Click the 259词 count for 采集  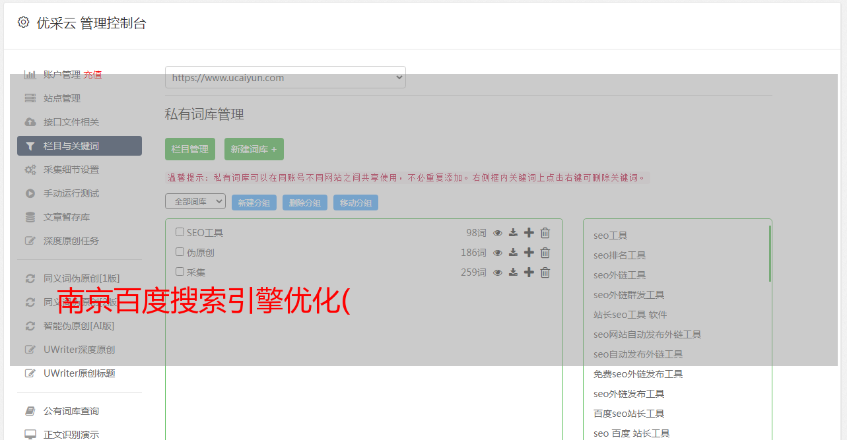point(473,272)
